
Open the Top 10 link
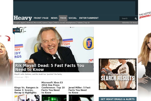pos(87,23)
